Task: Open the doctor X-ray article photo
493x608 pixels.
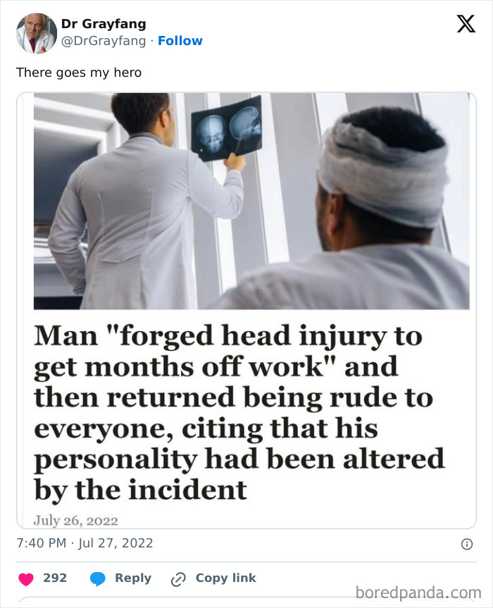Action: (x=251, y=201)
